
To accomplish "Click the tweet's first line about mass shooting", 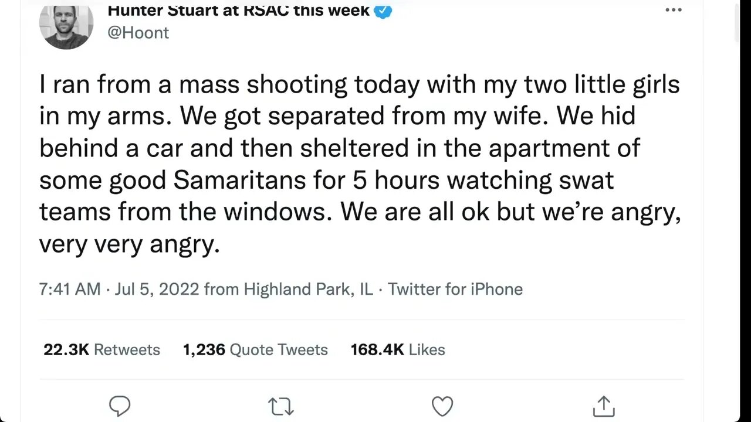I will click(x=359, y=85).
